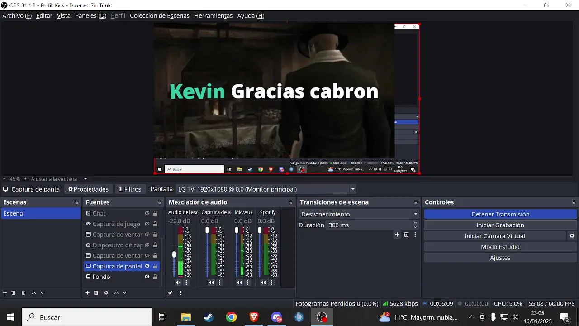This screenshot has width=579, height=326.
Task: Toggle lock on Captura de juego source
Action: click(155, 224)
